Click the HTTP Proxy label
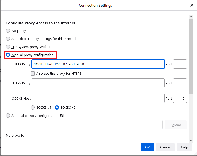 tap(22, 64)
